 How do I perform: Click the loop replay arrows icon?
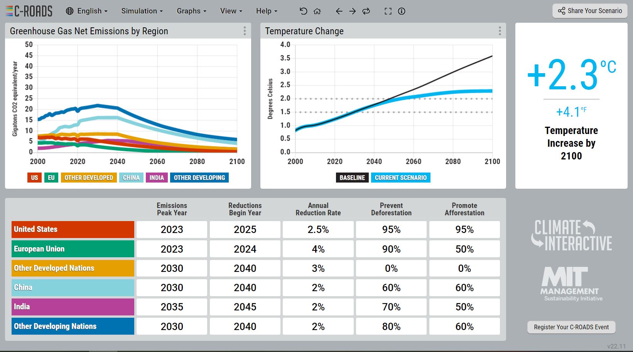[366, 11]
